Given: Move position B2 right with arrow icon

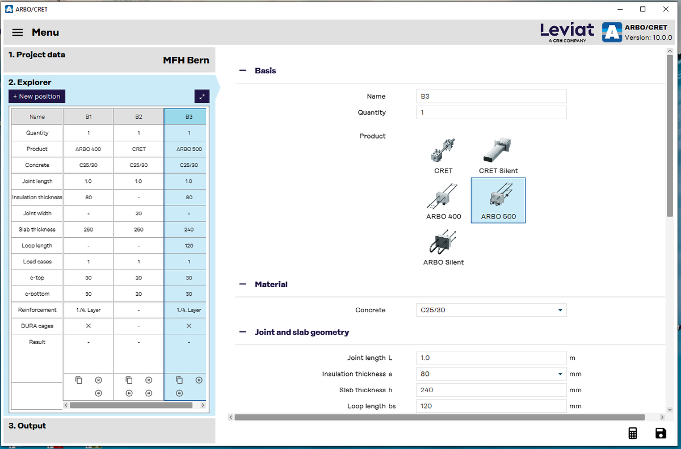Looking at the screenshot, I should click(149, 393).
